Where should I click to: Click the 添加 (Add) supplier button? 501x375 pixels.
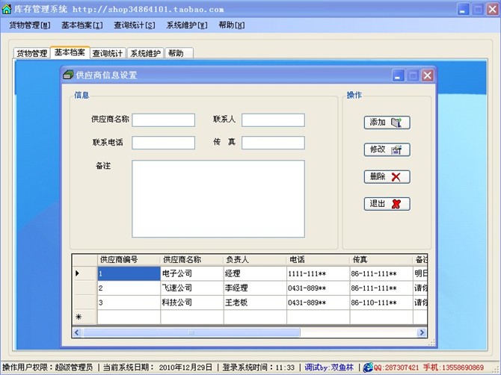[x=387, y=123]
